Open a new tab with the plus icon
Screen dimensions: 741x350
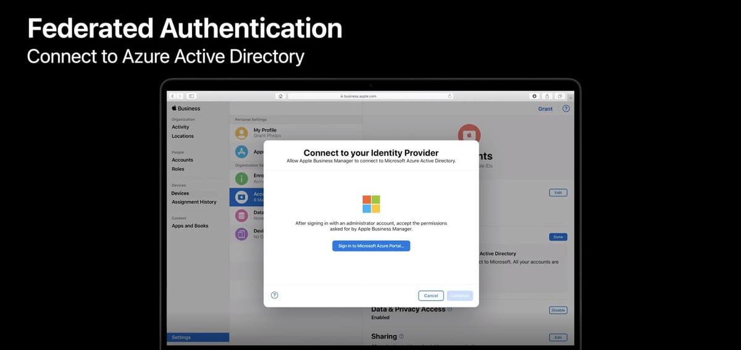pyautogui.click(x=570, y=98)
